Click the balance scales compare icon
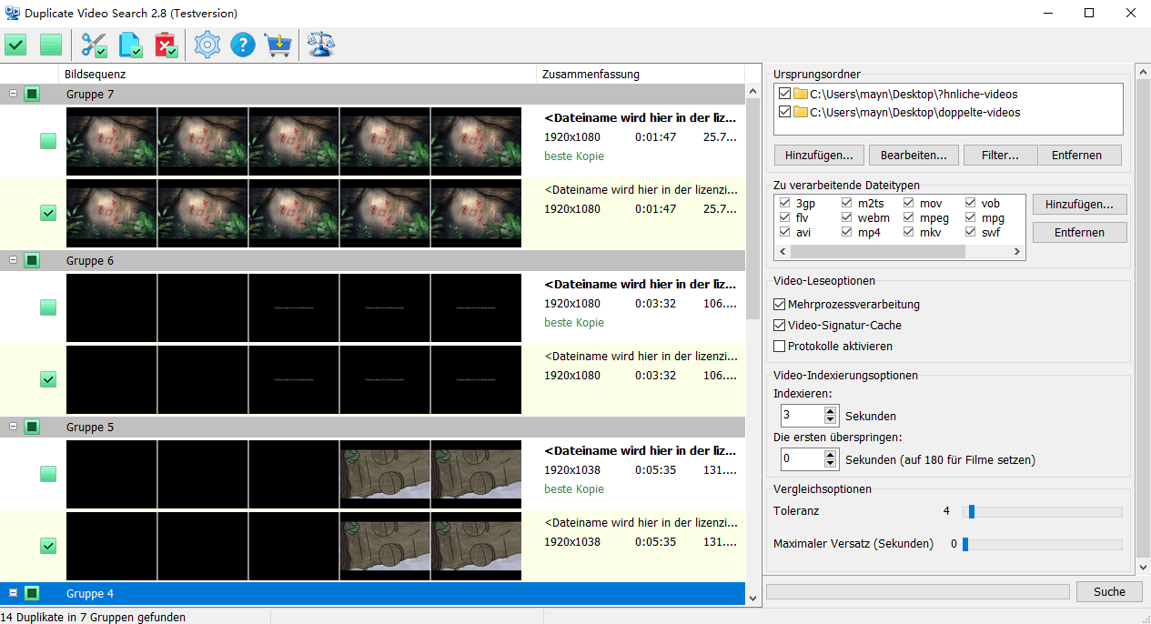 [x=320, y=45]
